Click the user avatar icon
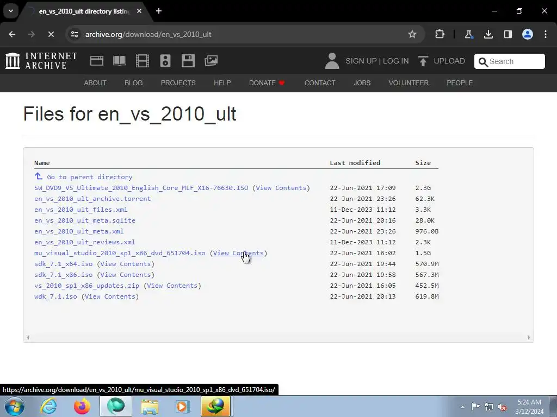Viewport: 557px width, 417px height. click(332, 61)
